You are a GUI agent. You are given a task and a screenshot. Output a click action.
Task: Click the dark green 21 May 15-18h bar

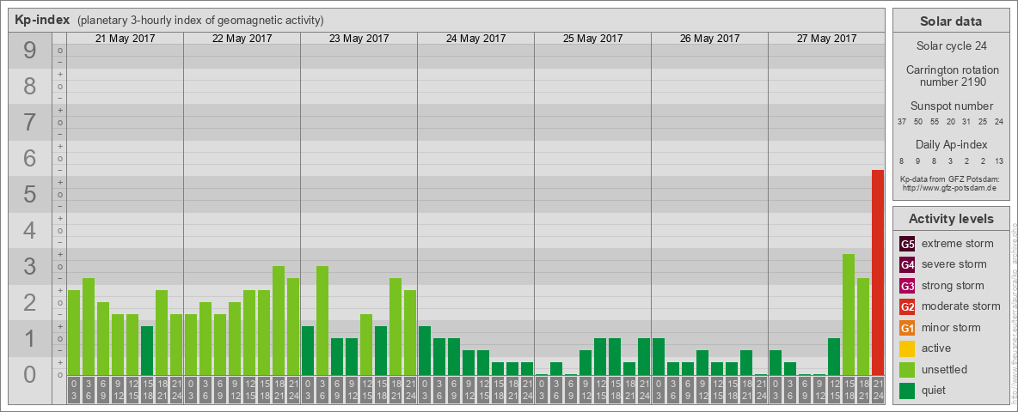[x=147, y=350]
